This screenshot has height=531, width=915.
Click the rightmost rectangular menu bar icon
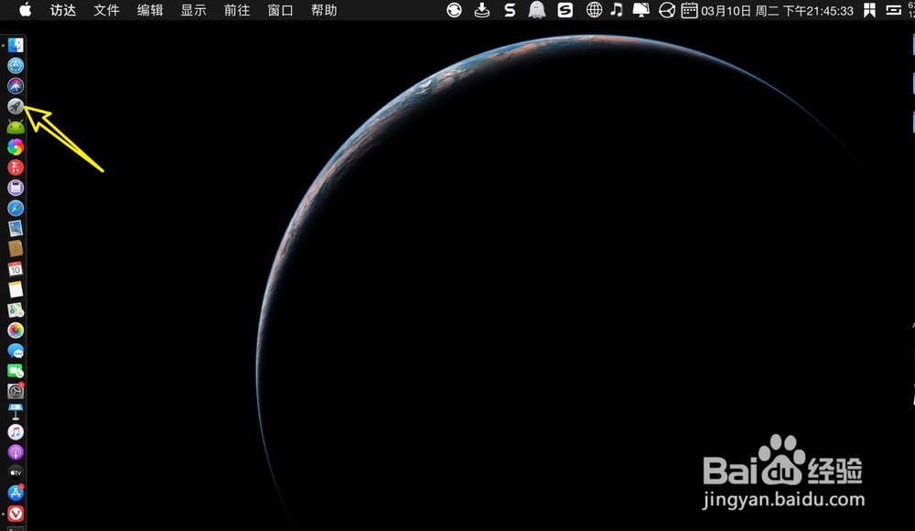893,10
